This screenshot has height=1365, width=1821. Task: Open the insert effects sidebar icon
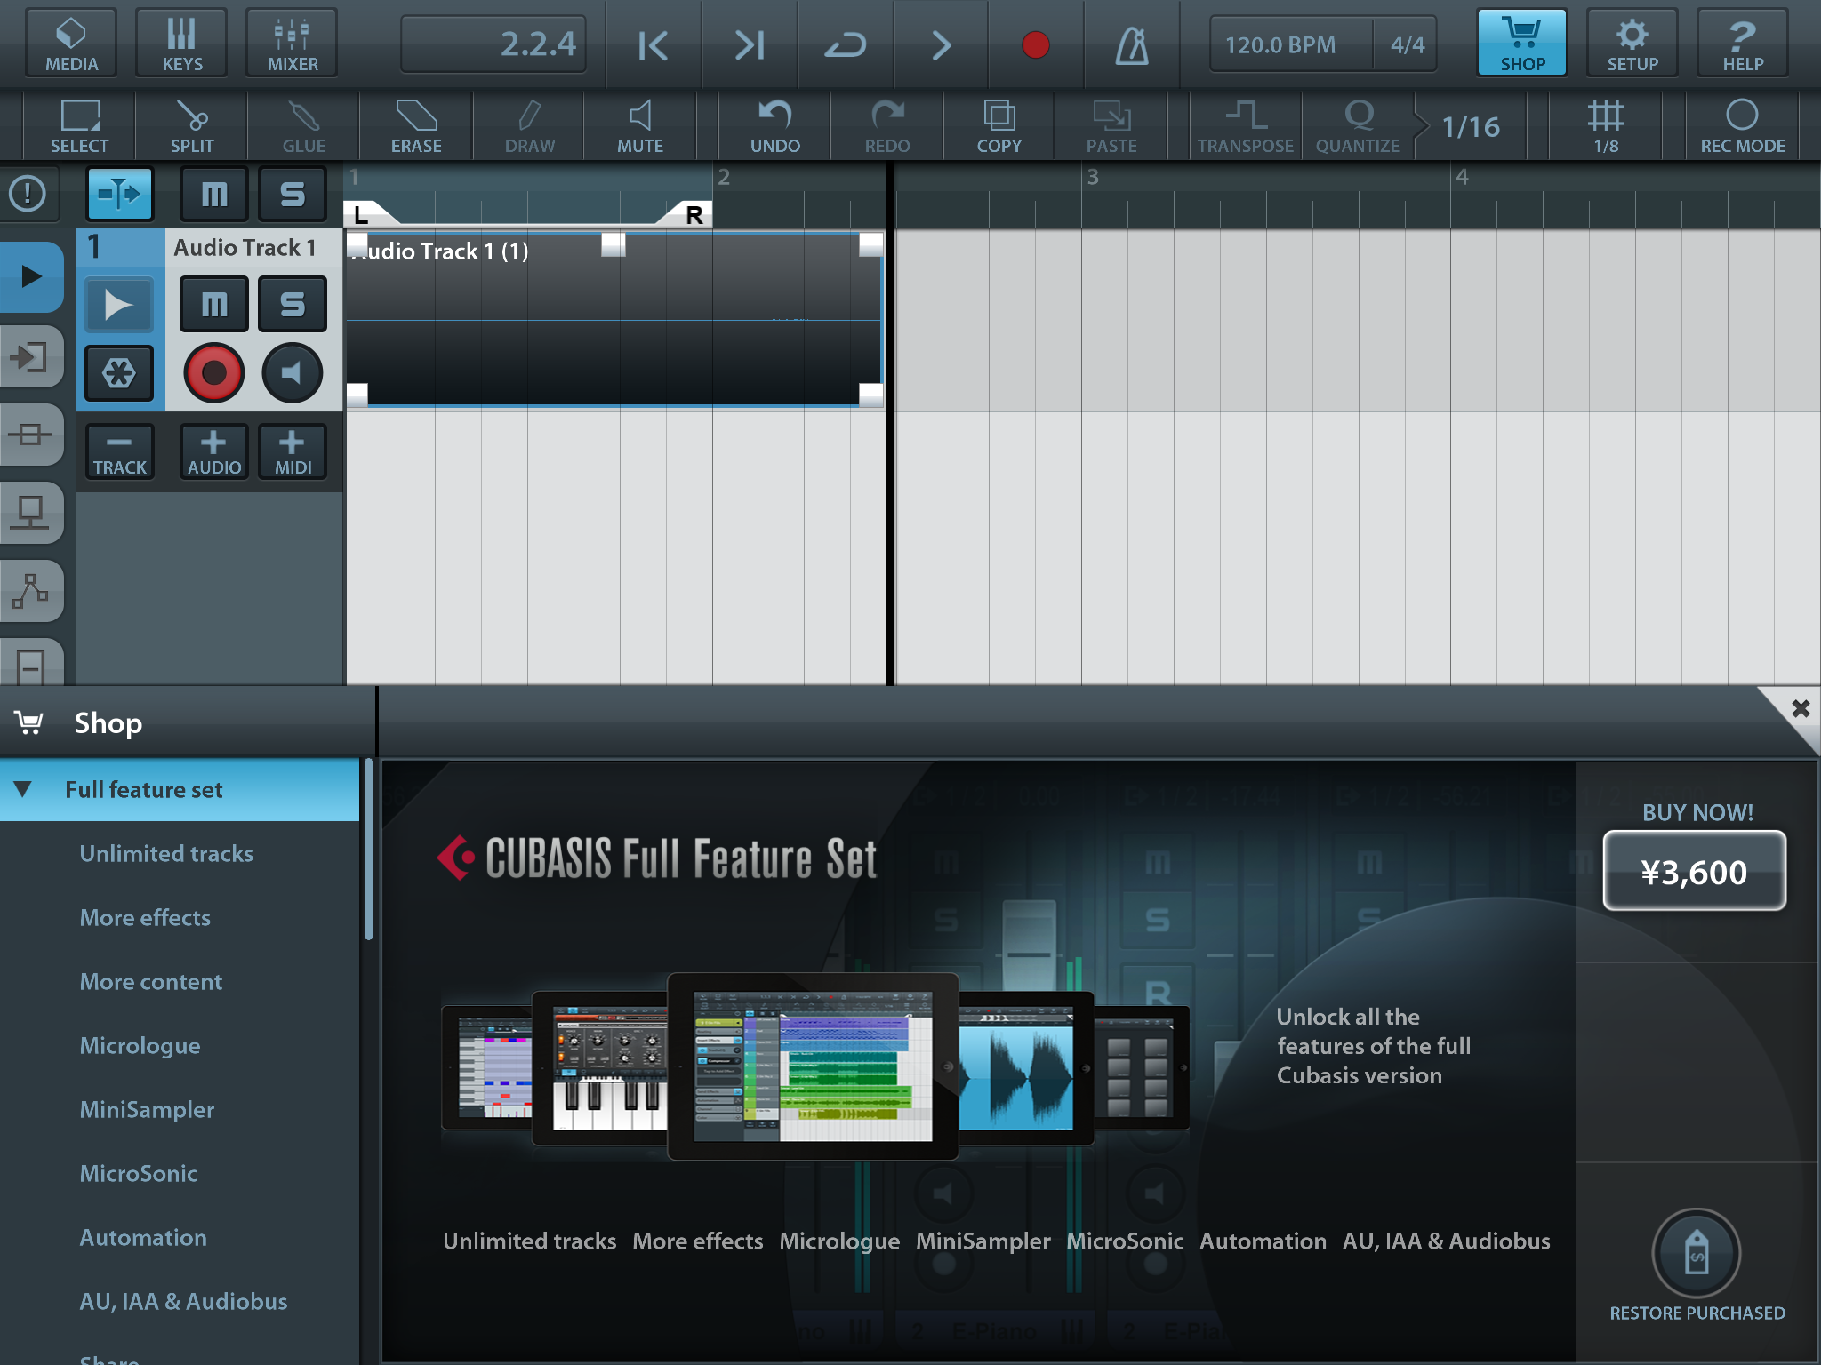30,435
